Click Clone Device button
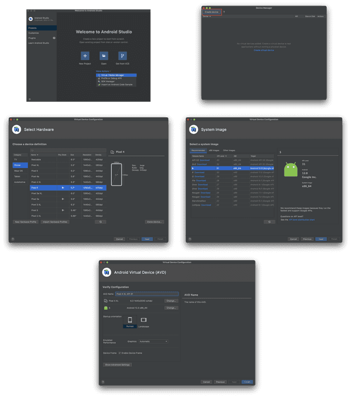 pos(154,222)
